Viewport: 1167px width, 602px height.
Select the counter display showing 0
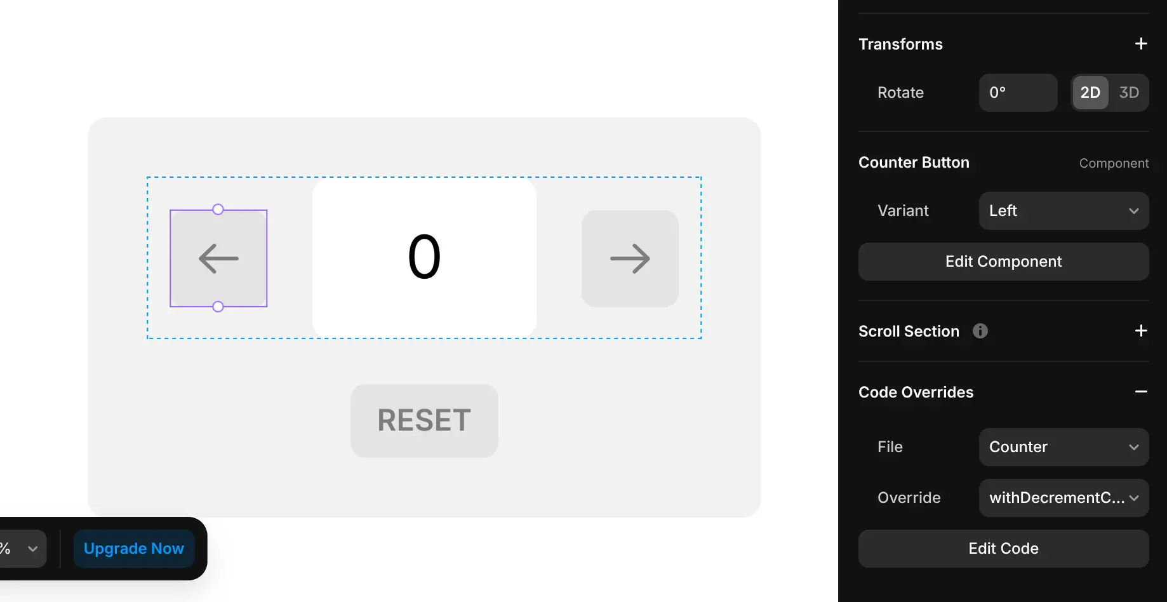424,257
